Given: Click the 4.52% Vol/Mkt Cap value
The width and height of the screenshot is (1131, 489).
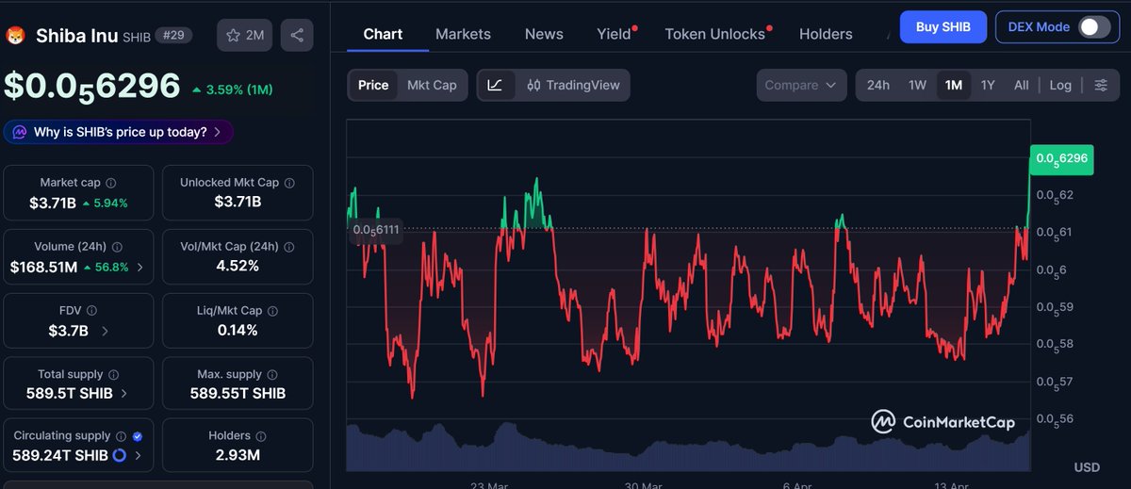Looking at the screenshot, I should (x=238, y=266).
